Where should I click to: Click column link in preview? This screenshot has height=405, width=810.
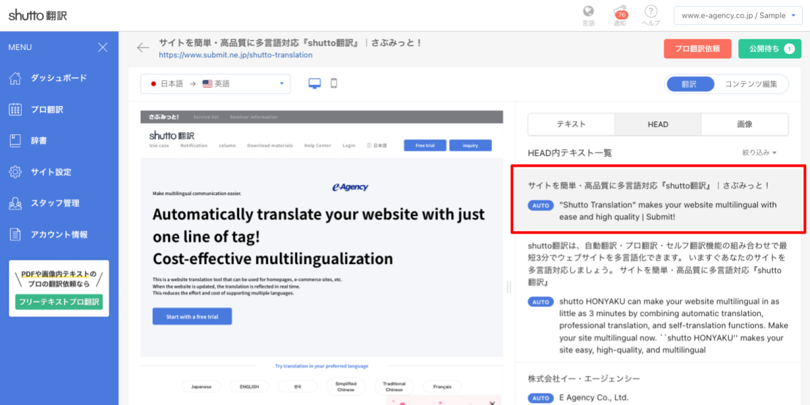(x=227, y=145)
